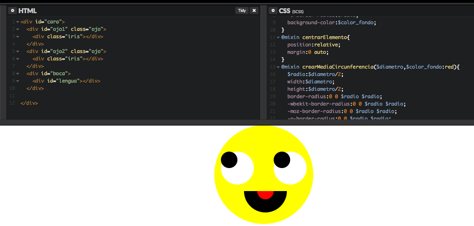Click the CSS (SCSS) panel title
474x226 pixels.
(291, 11)
